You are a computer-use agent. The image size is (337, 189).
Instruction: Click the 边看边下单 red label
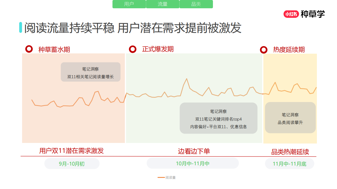coord(194,151)
